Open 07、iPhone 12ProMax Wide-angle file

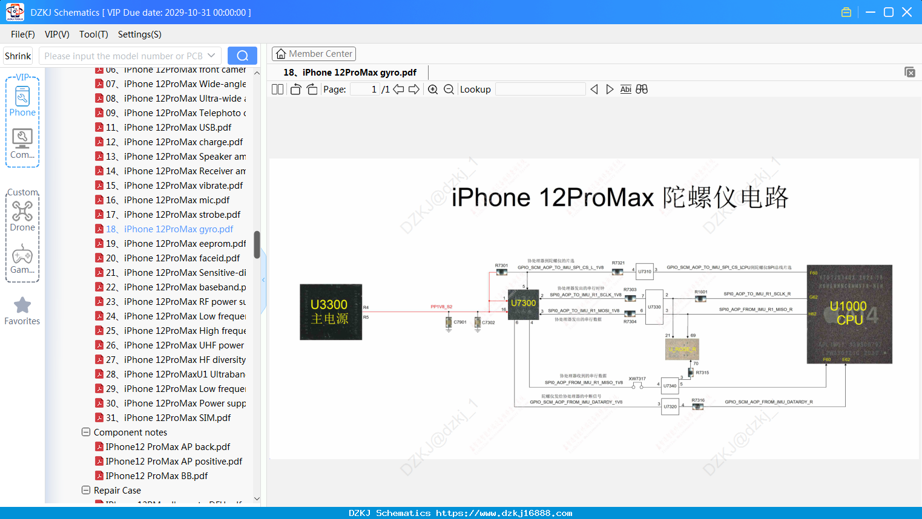click(x=171, y=84)
